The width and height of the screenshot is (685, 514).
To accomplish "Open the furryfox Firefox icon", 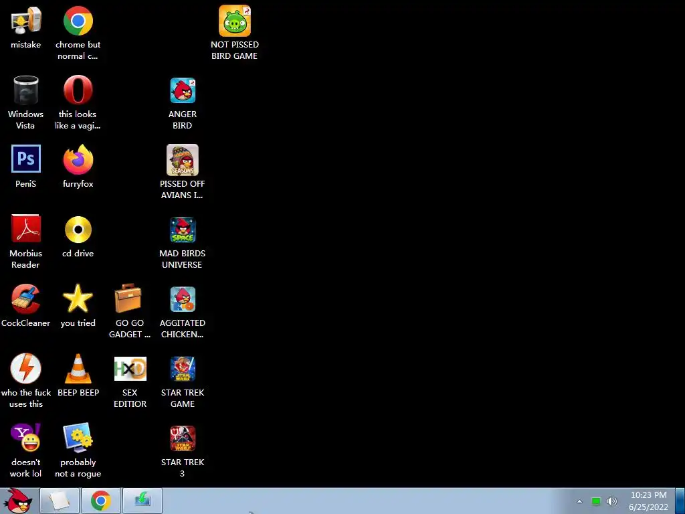I will coord(78,159).
